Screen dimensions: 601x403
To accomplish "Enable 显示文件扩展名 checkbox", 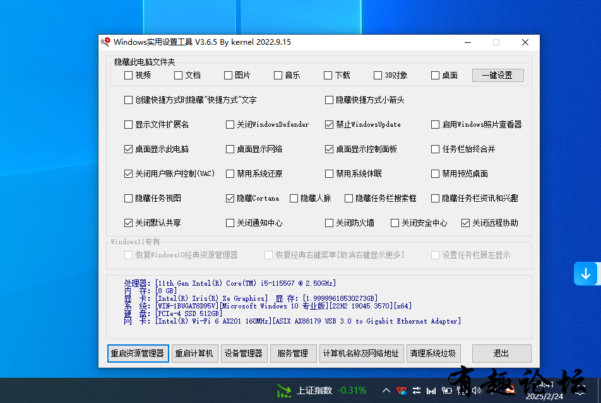I will click(x=128, y=124).
